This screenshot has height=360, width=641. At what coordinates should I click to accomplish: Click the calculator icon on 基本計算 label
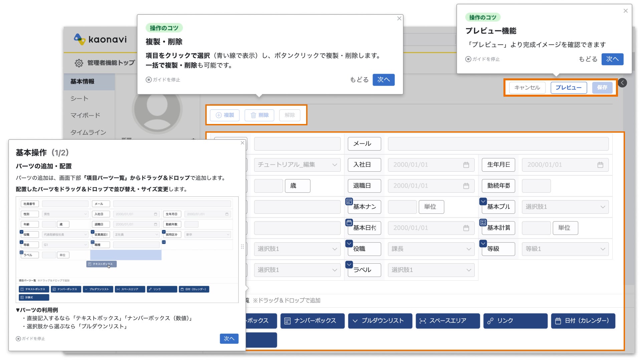coord(483,222)
